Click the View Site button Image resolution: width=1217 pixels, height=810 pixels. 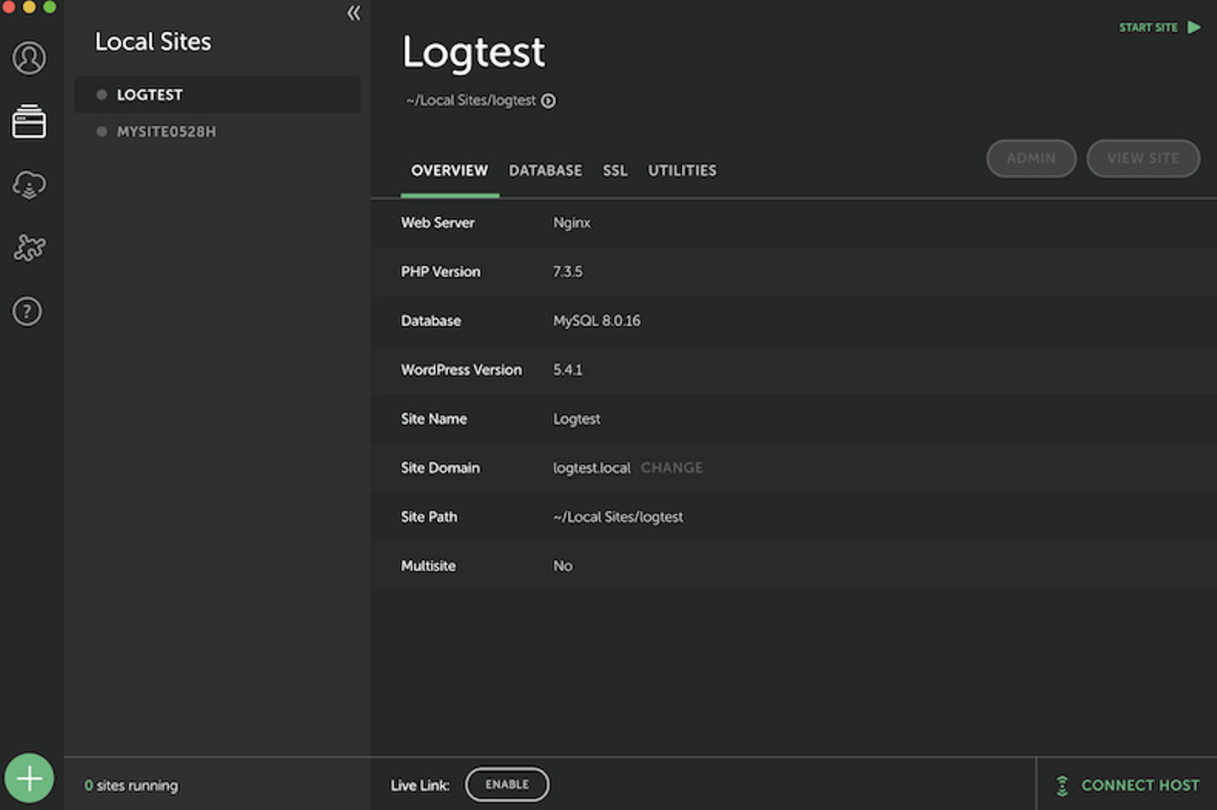[x=1143, y=159]
